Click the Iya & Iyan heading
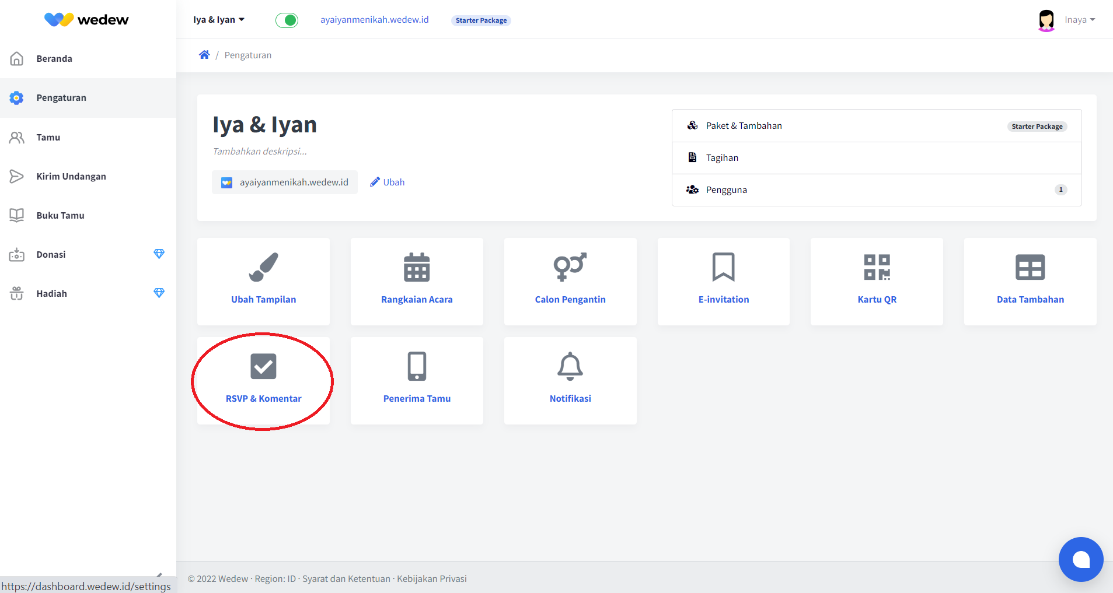This screenshot has height=593, width=1113. (264, 125)
